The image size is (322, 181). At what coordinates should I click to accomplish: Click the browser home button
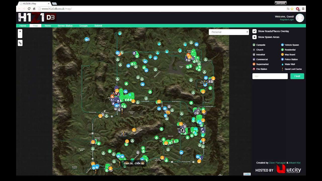tap(34, 9)
